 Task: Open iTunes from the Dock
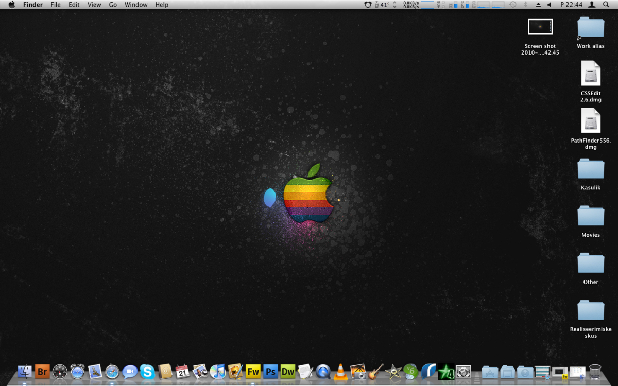(x=217, y=371)
